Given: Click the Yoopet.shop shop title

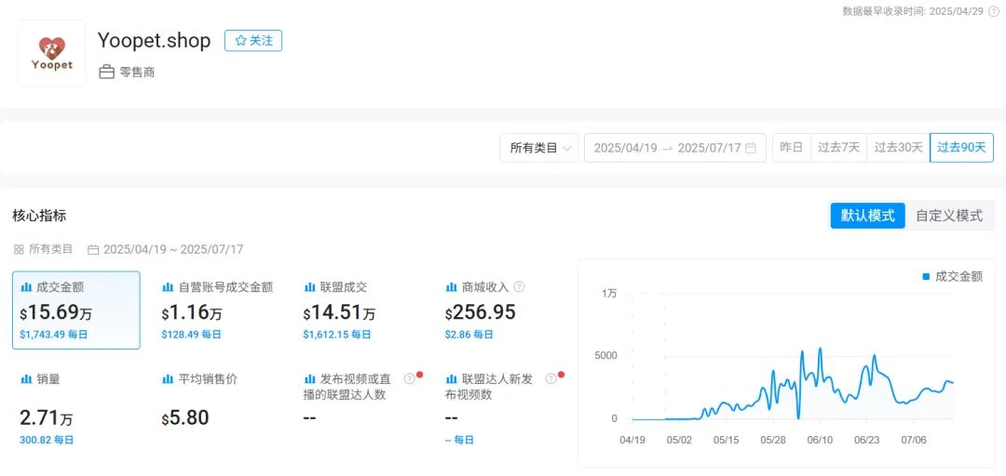Looking at the screenshot, I should point(154,40).
